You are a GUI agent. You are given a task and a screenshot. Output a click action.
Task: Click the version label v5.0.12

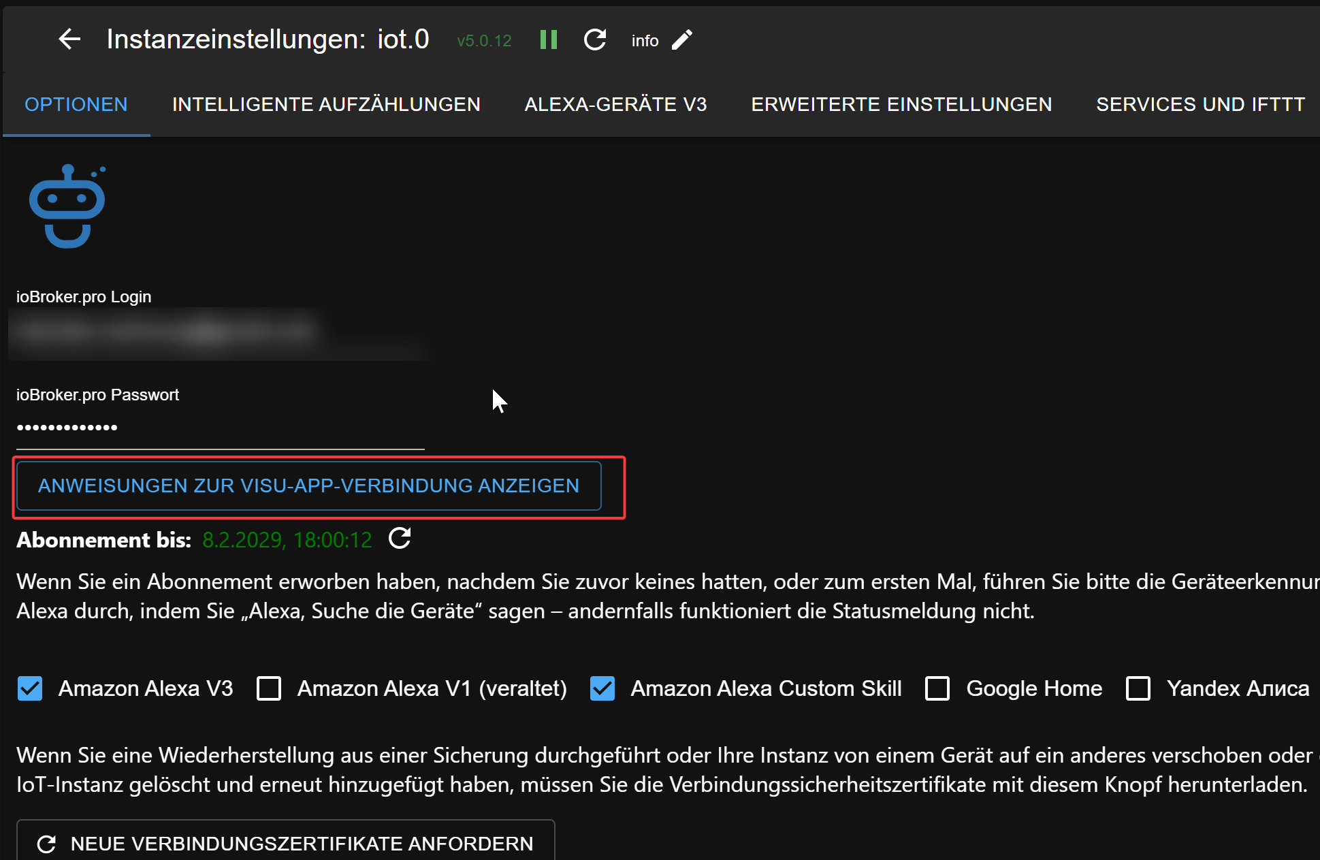click(483, 41)
